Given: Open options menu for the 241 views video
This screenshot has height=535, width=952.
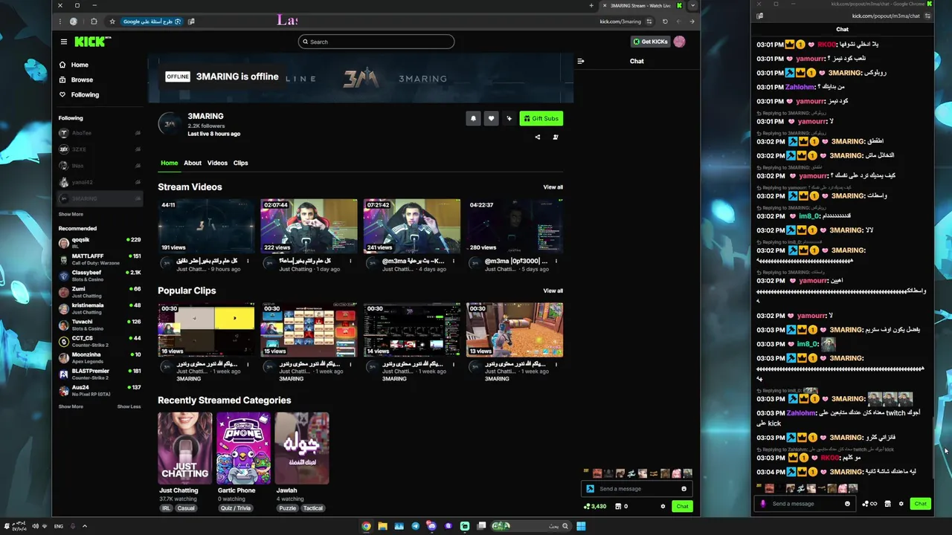Looking at the screenshot, I should pos(453,261).
